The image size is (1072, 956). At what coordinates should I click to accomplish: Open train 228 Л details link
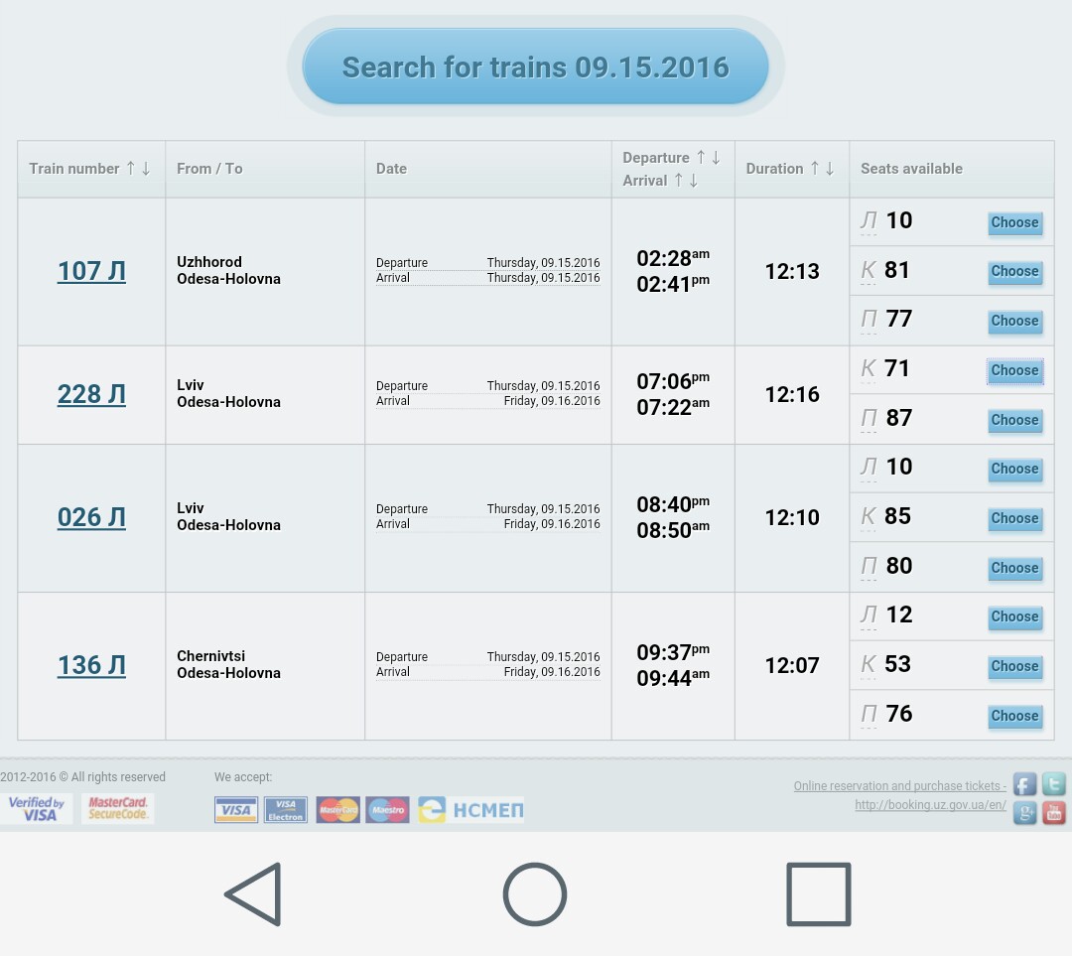point(91,394)
